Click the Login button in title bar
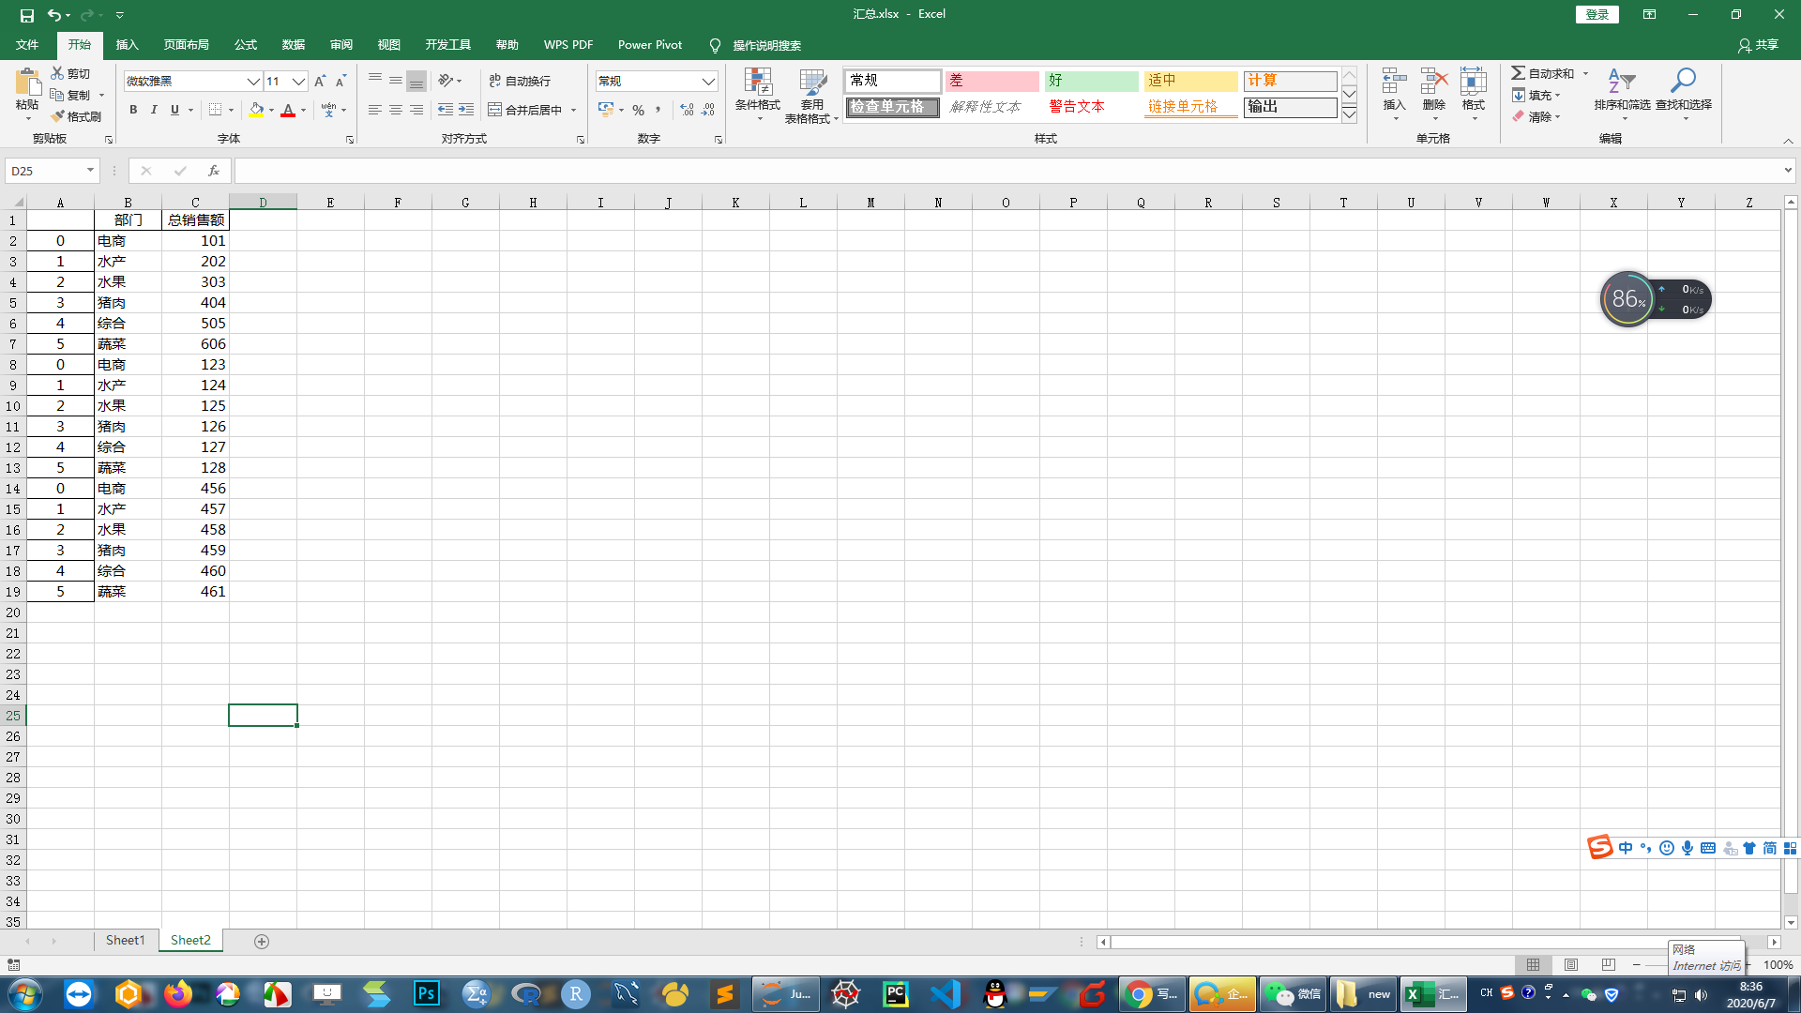Viewport: 1801px width, 1013px height. (1597, 14)
